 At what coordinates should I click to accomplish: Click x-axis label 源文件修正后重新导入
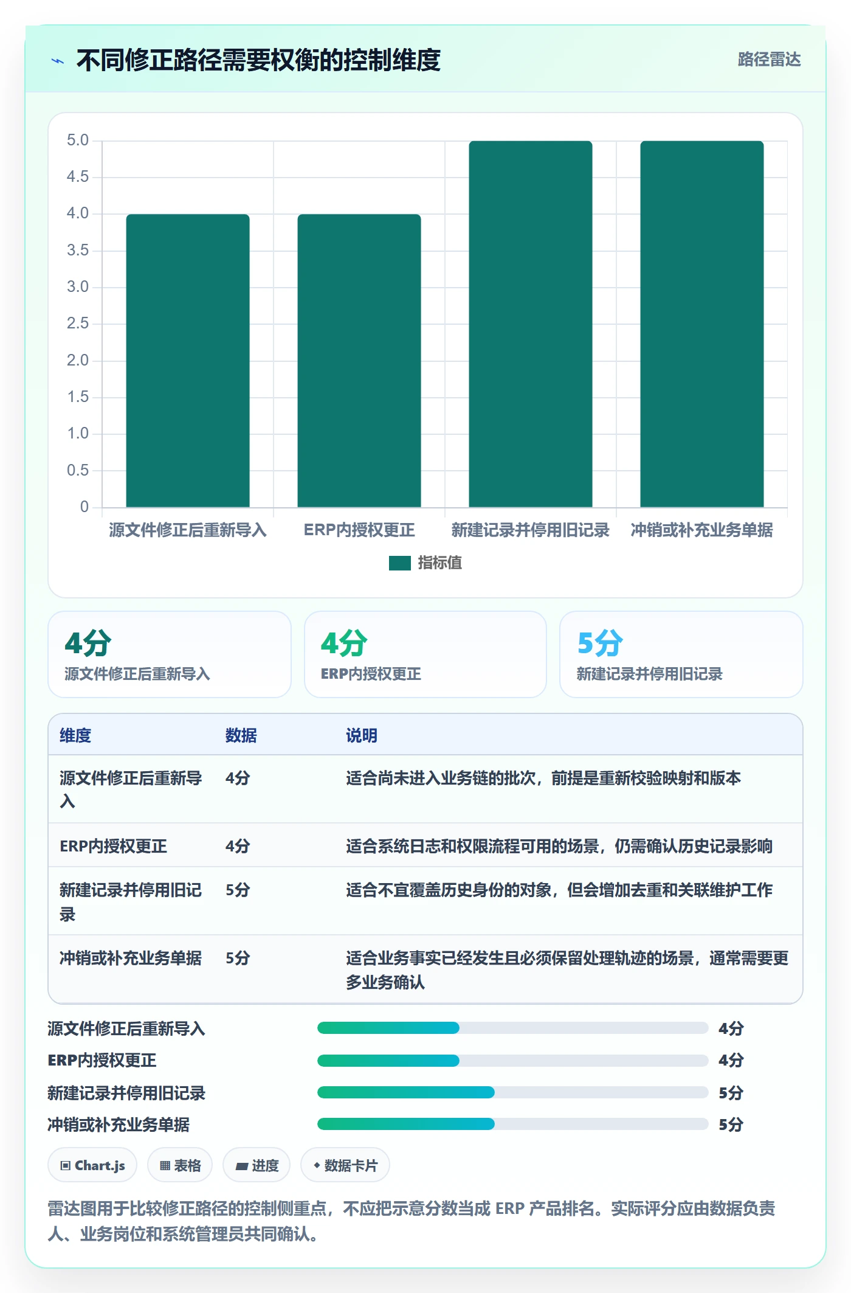(x=188, y=530)
